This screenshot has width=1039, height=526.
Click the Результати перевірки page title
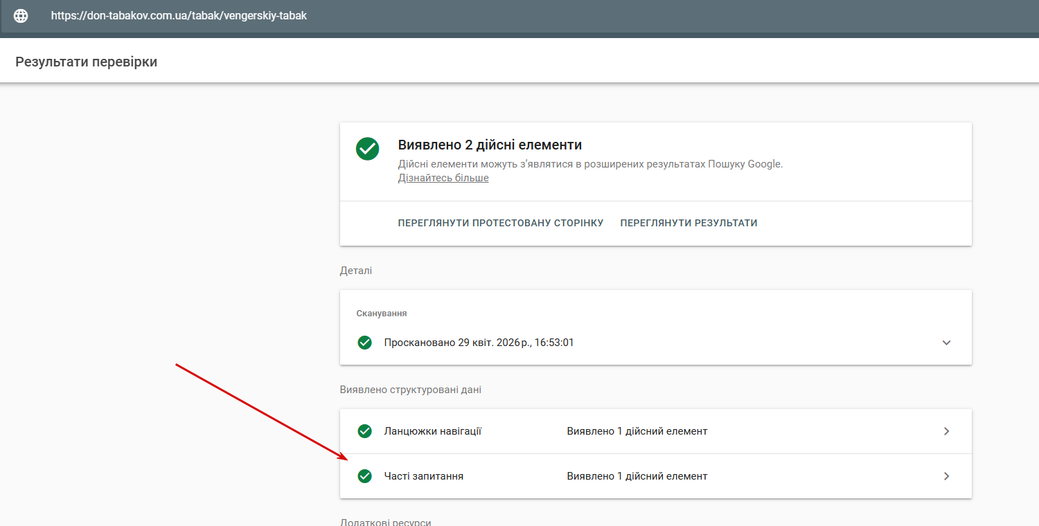coord(86,62)
